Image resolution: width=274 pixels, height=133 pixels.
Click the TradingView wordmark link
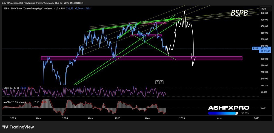pyautogui.click(x=22, y=127)
